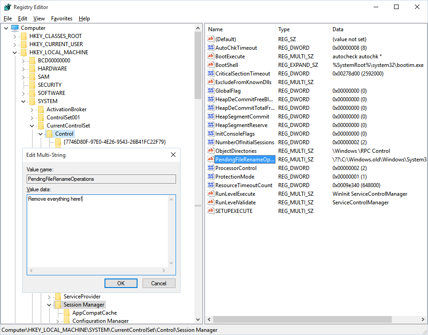428x335 pixels.
Task: Click the HARDWARE folder icon
Action: [32, 69]
